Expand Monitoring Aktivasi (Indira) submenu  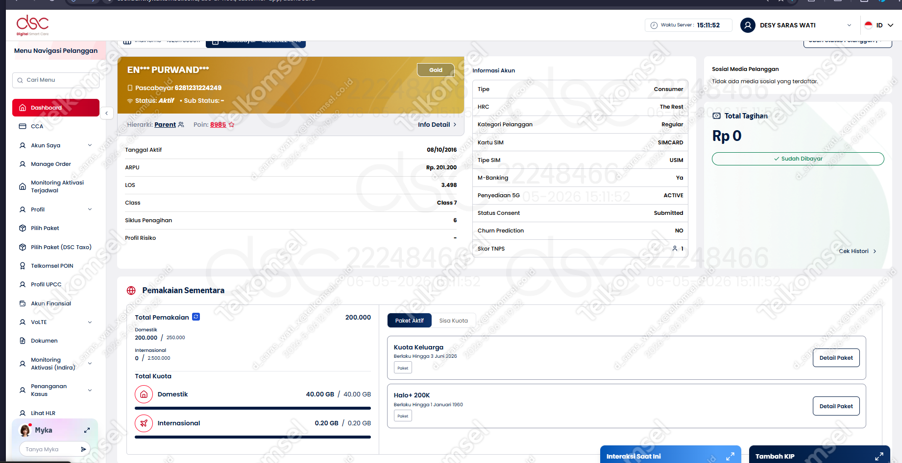tap(90, 363)
